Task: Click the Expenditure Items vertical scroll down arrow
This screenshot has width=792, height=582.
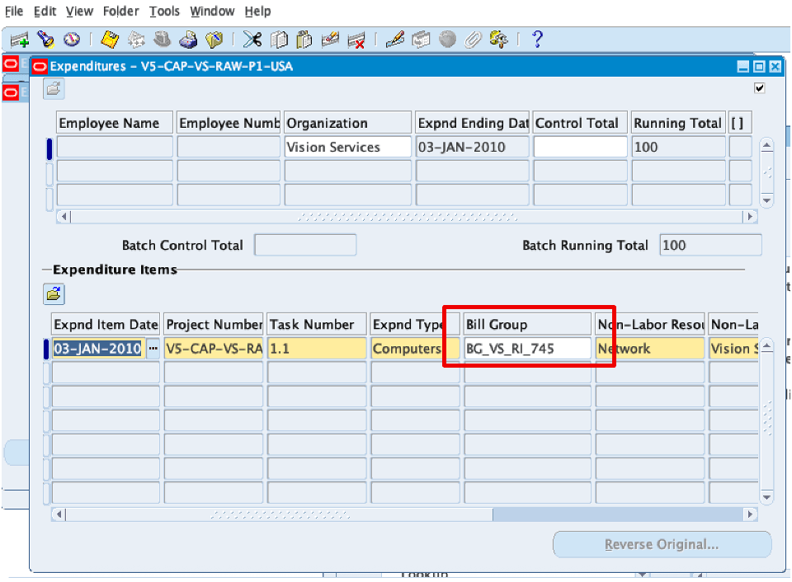Action: tap(766, 497)
